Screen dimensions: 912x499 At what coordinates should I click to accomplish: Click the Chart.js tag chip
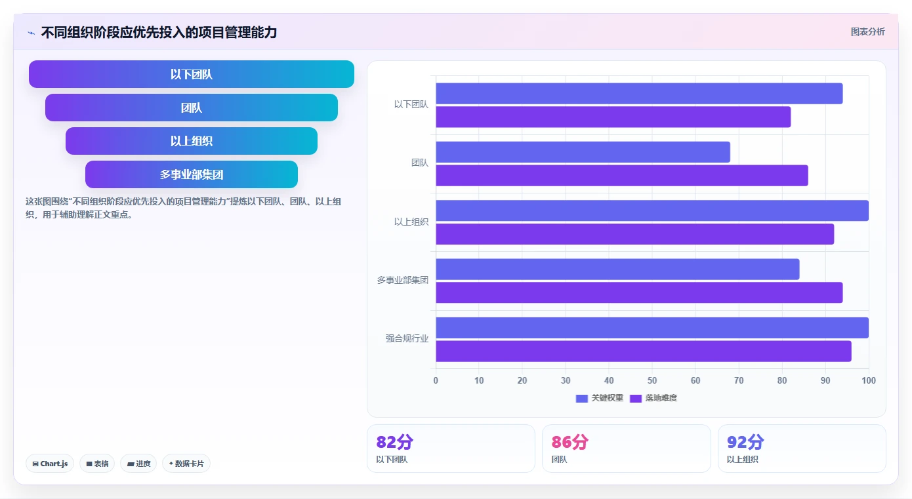[x=50, y=464]
